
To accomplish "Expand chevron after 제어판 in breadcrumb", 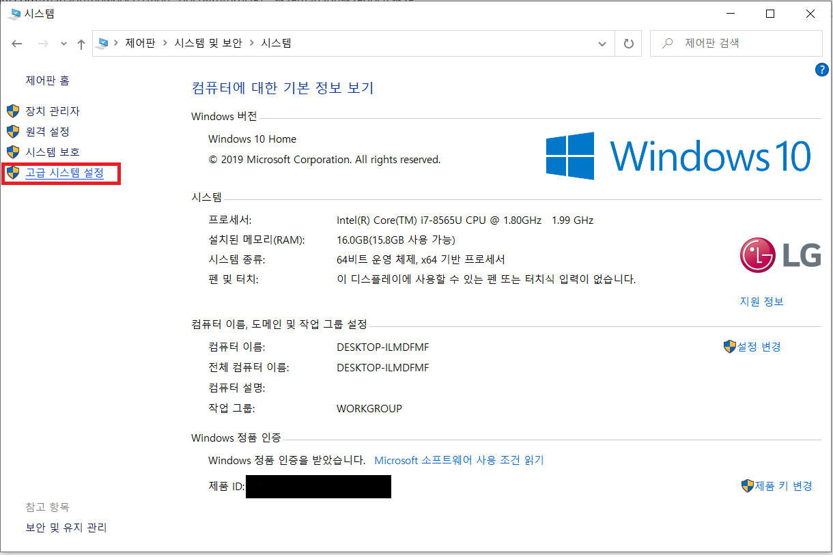I will pos(165,43).
